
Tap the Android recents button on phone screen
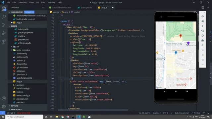(187, 91)
